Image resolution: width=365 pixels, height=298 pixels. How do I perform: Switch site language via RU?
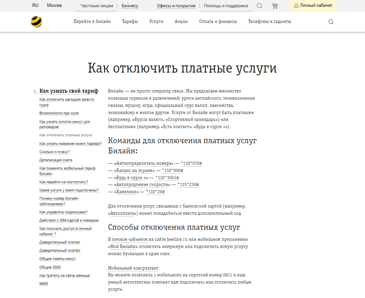click(x=35, y=5)
